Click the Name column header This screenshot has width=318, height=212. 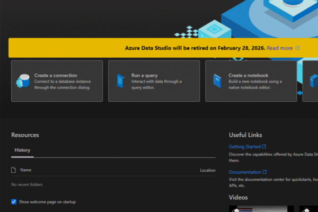coord(26,170)
